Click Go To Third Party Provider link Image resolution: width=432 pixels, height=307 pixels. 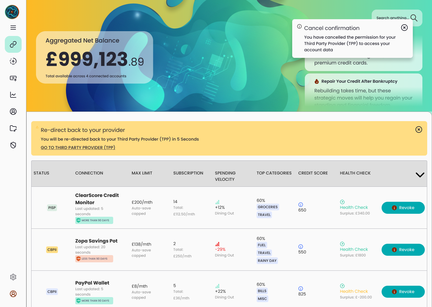tap(78, 148)
